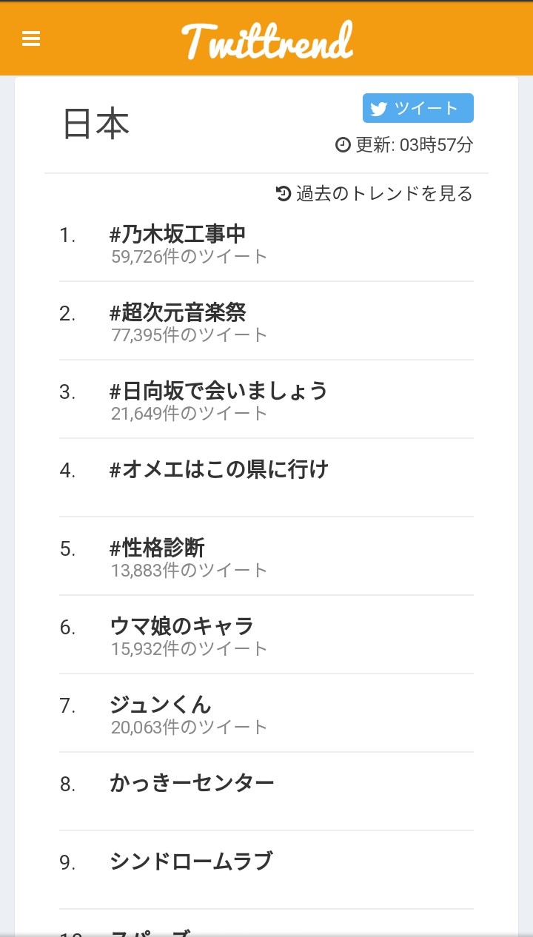Screen dimensions: 533x937
Task: Click the 更新: 03時57分 timestamp
Action: (x=414, y=145)
